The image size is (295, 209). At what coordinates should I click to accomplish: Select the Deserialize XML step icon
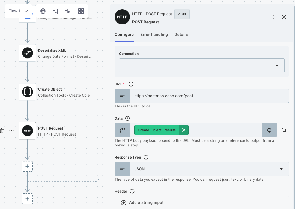(27, 53)
